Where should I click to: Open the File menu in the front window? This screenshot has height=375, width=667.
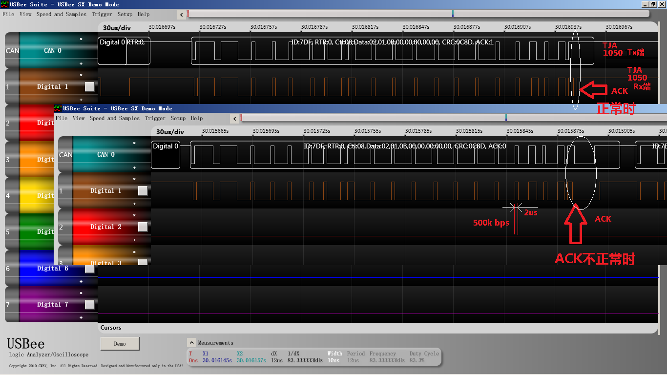pyautogui.click(x=62, y=118)
